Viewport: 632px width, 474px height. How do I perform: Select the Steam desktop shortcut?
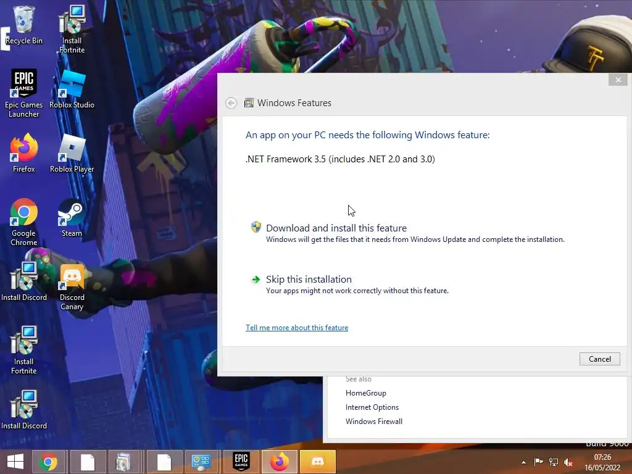[x=72, y=218]
